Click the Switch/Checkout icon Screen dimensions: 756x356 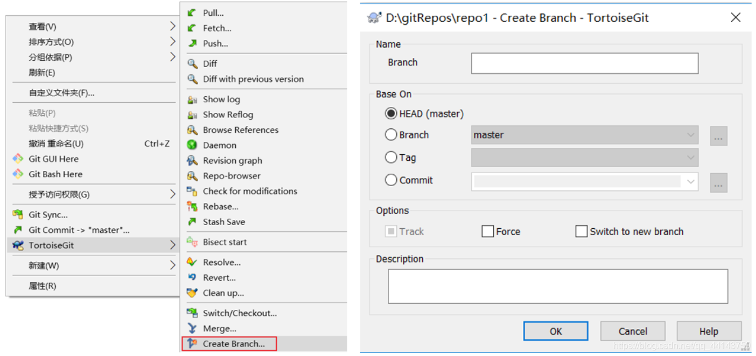193,313
